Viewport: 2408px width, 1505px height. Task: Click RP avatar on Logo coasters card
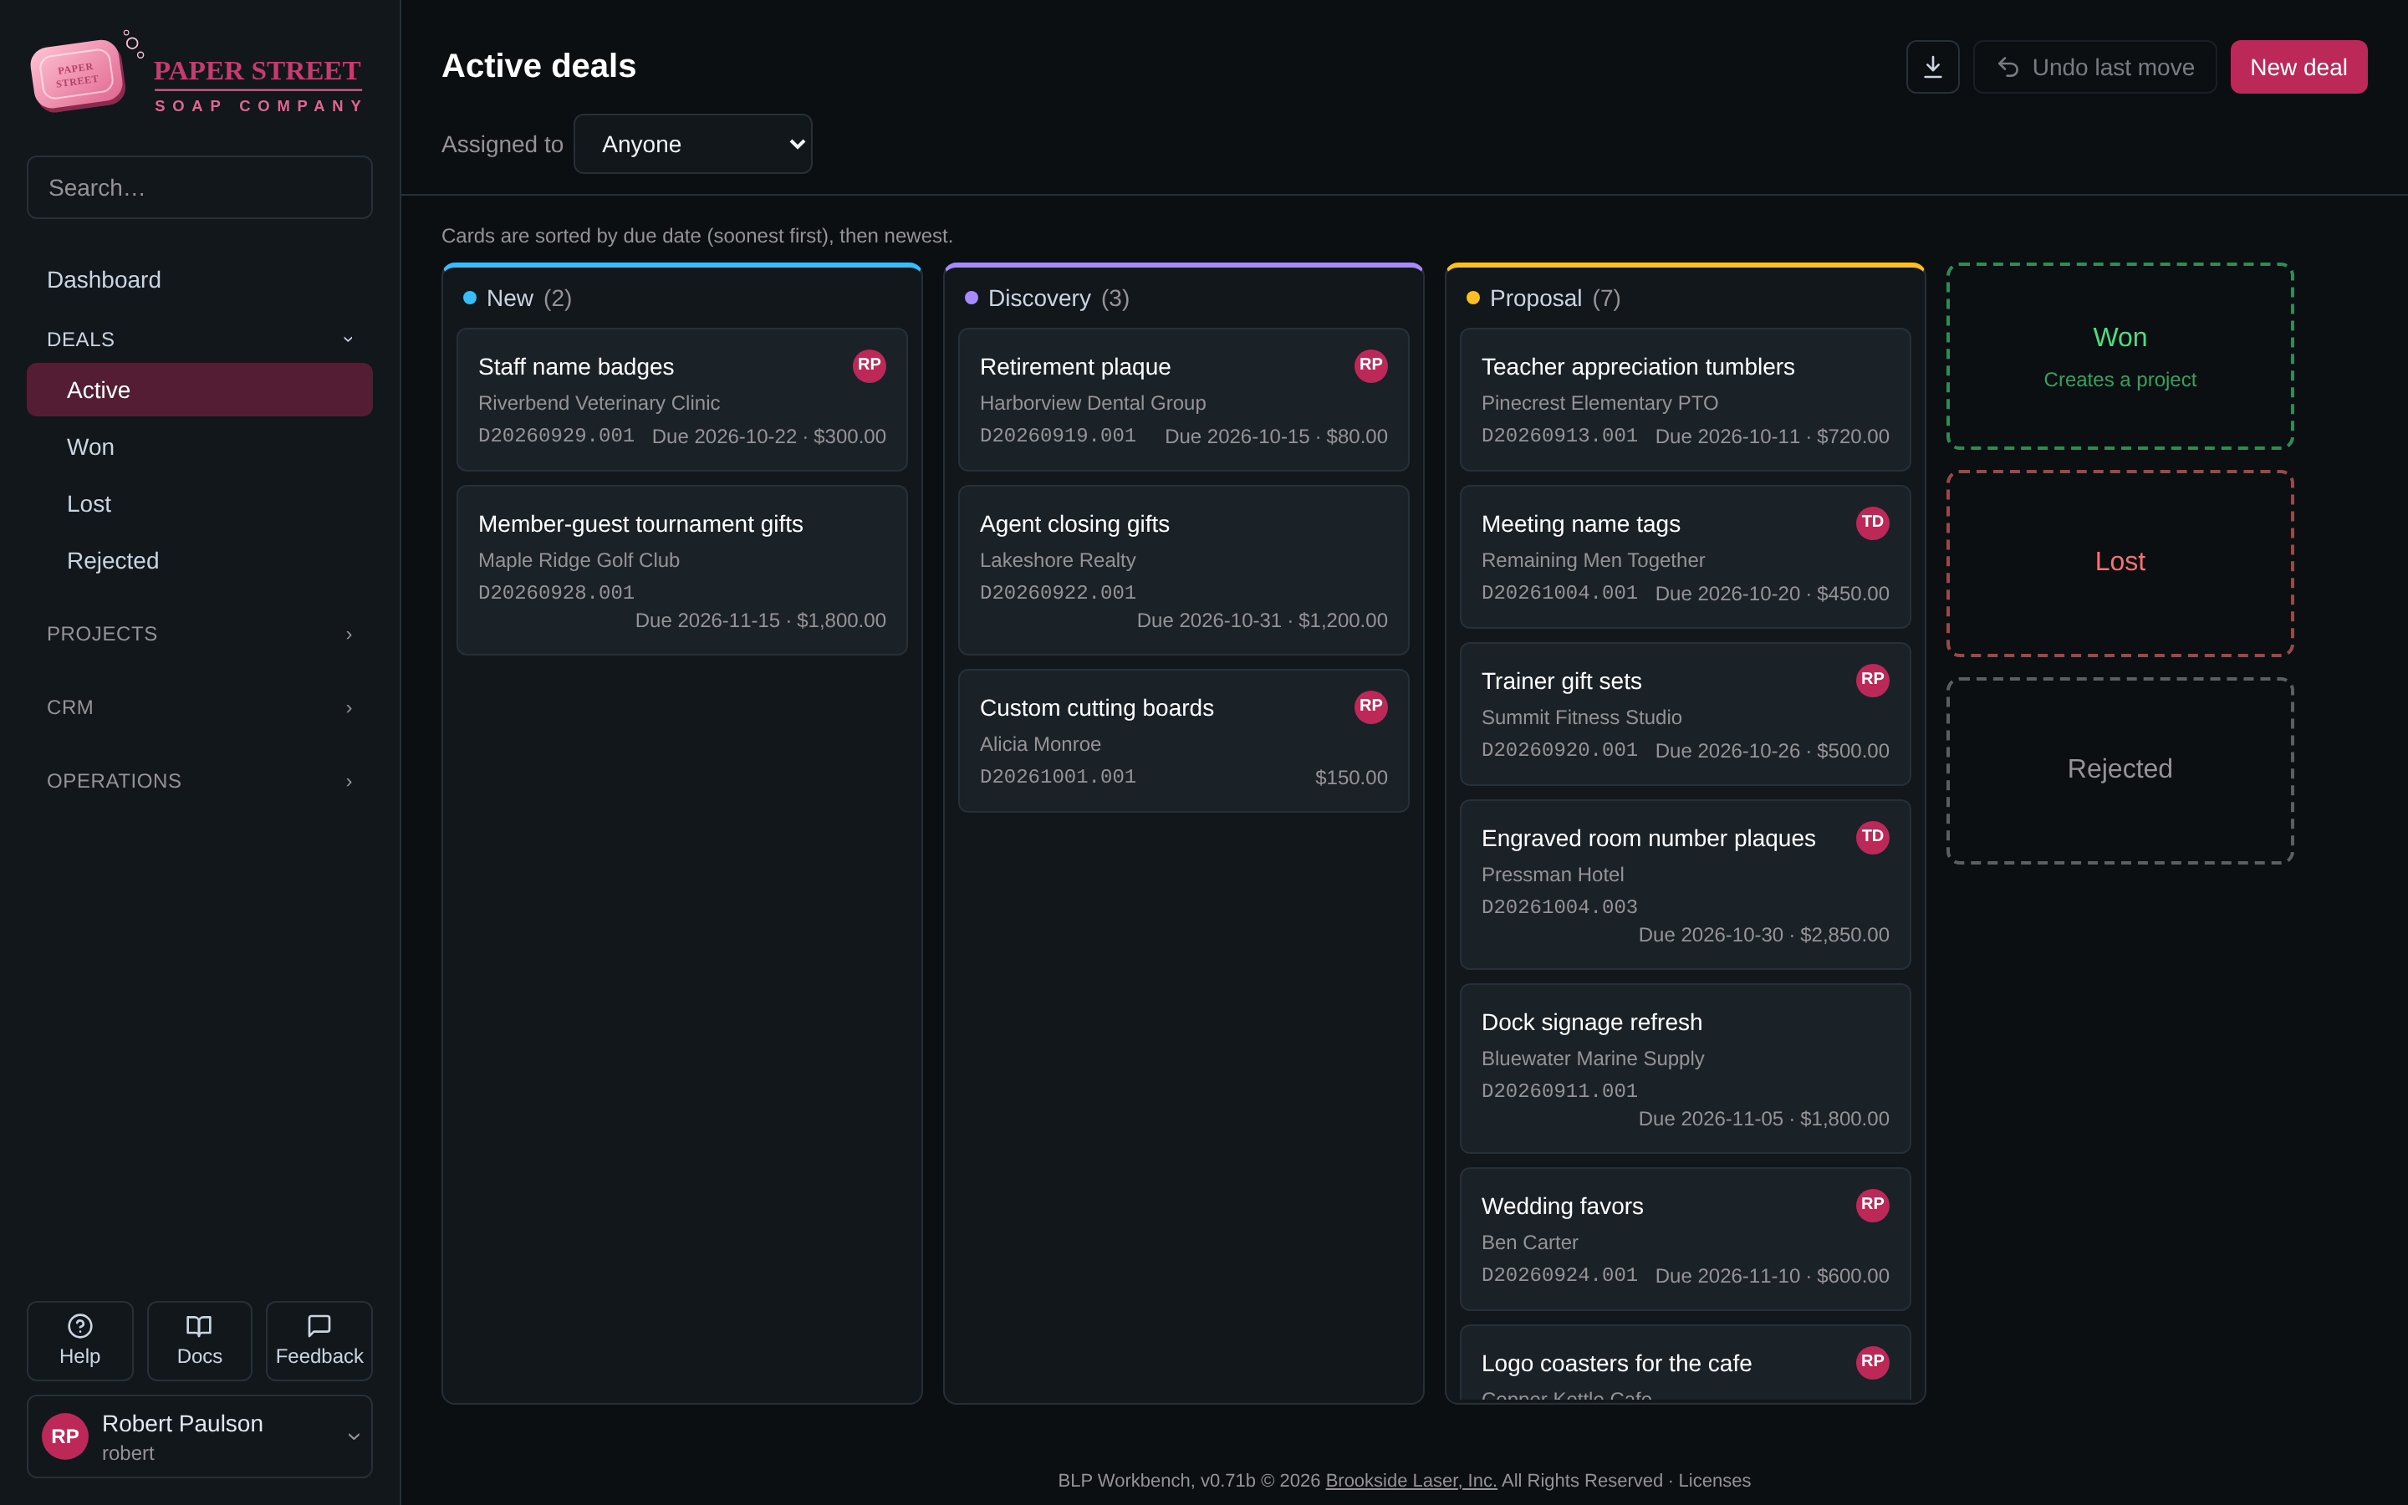pyautogui.click(x=1872, y=1362)
